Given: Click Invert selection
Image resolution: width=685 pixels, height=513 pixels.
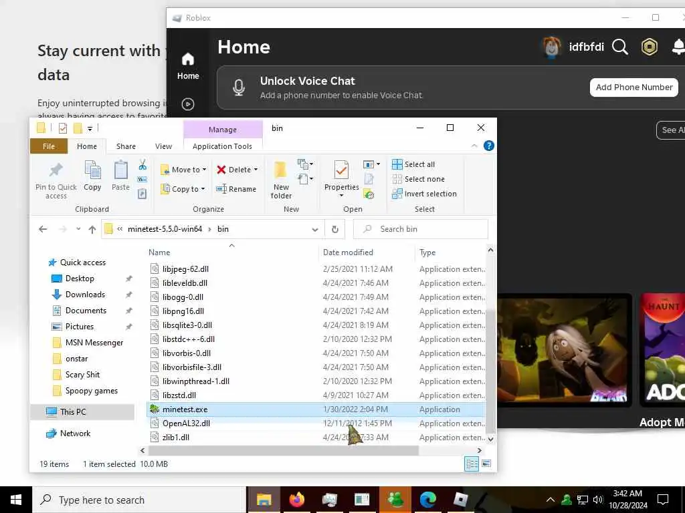Looking at the screenshot, I should click(x=424, y=194).
